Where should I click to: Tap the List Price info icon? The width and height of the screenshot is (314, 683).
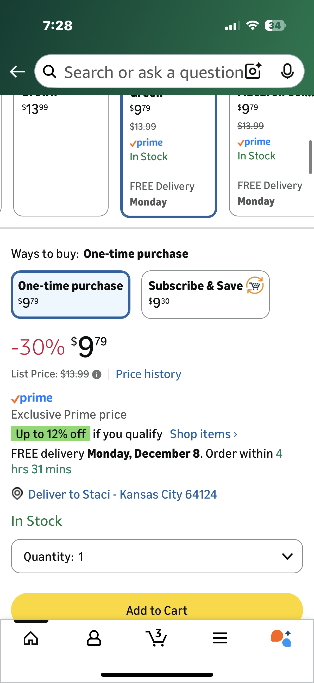point(97,375)
